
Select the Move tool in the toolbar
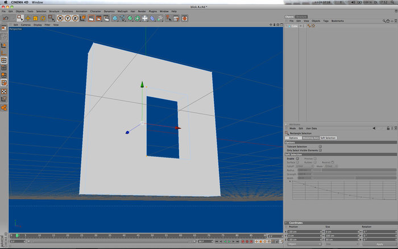28,18
